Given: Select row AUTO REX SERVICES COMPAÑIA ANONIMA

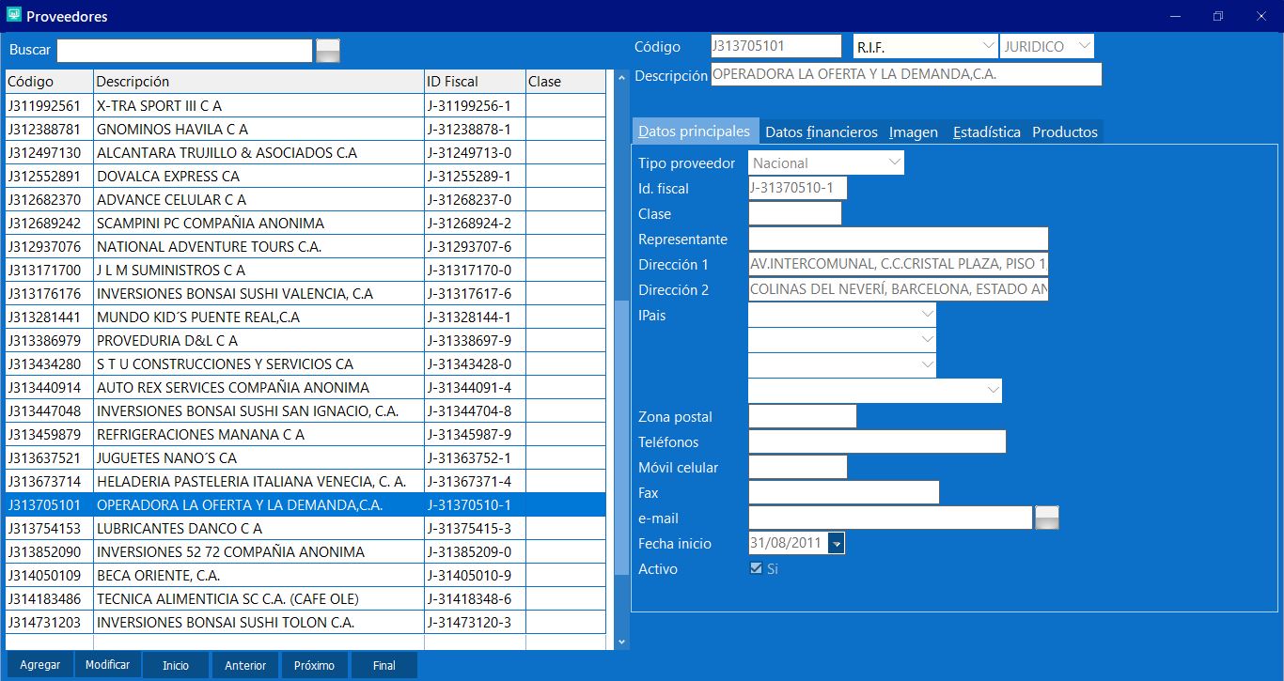Looking at the screenshot, I should [x=305, y=387].
